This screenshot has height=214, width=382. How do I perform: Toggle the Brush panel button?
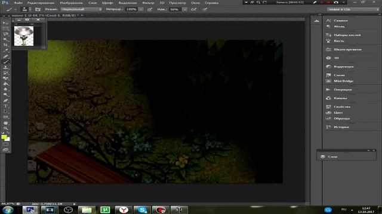[x=38, y=10]
